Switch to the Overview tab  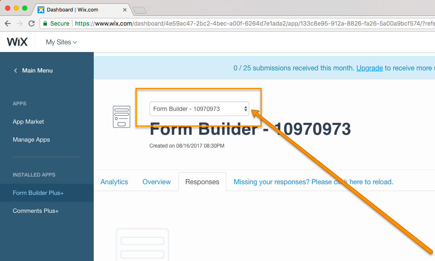[156, 182]
